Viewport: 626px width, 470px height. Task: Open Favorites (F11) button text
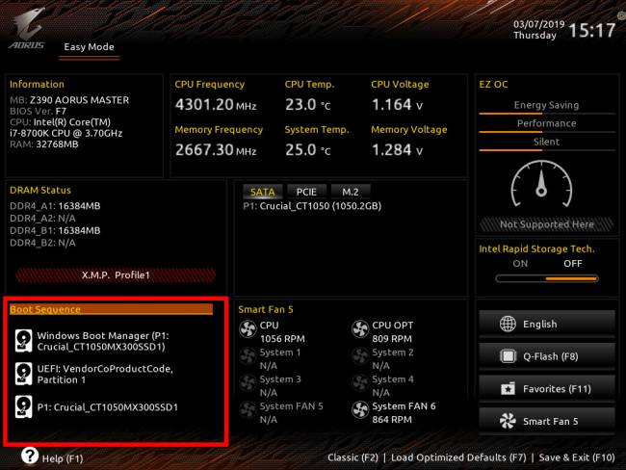coord(557,388)
